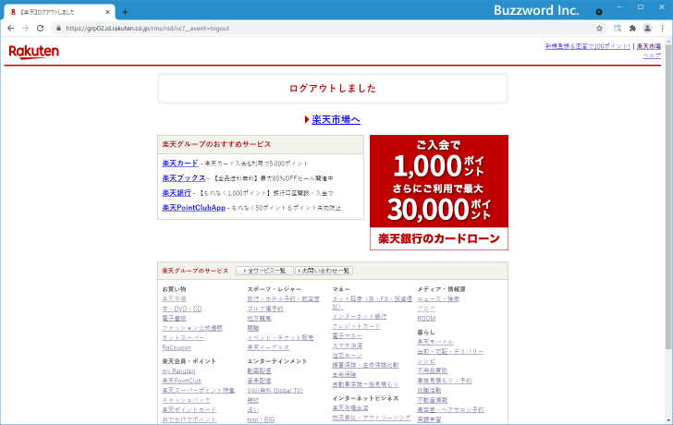This screenshot has width=673, height=425.
Task: Open the 出前・宅配・デリバリー link
Action: pos(450,352)
